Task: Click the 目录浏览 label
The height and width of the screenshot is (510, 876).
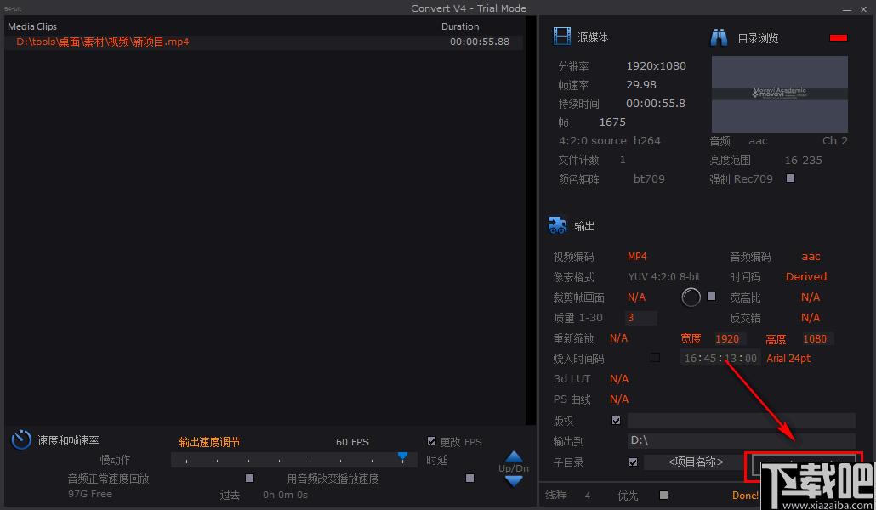Action: 758,38
